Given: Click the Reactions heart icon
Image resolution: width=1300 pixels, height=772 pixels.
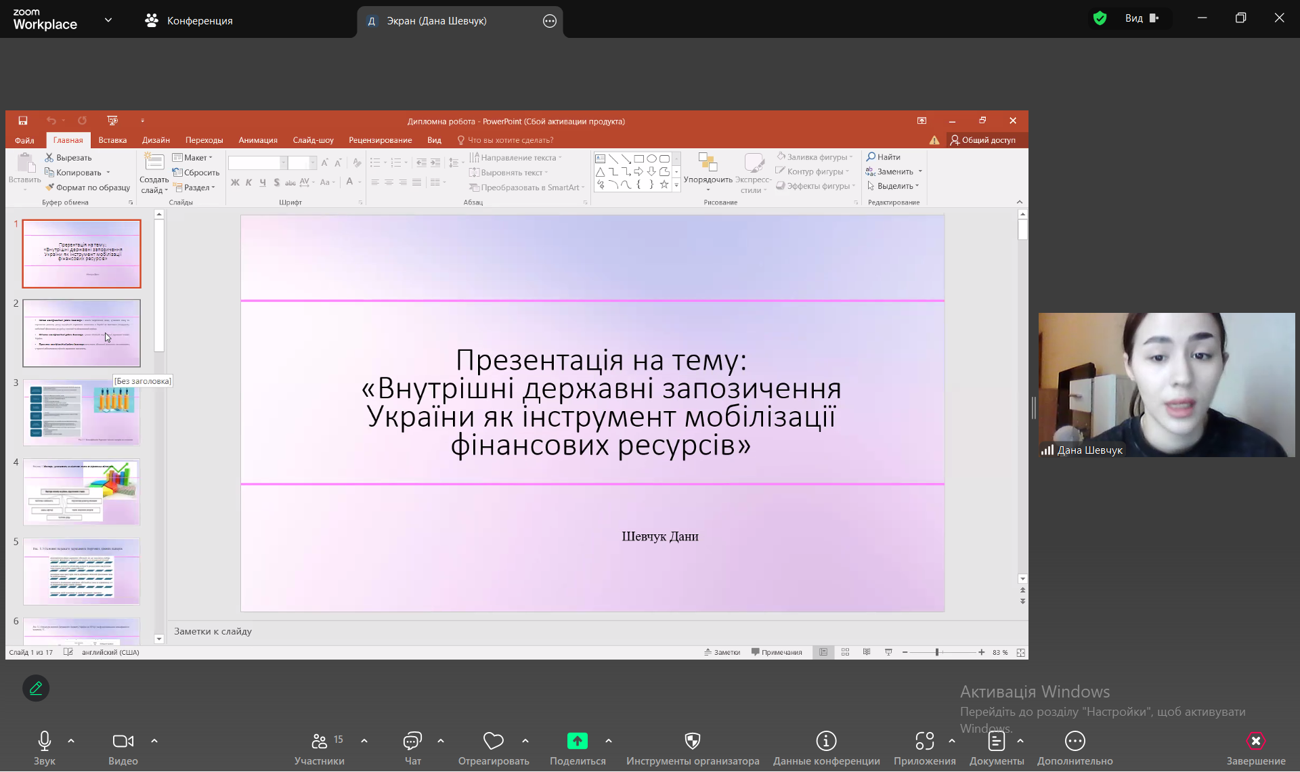Looking at the screenshot, I should coord(493,742).
